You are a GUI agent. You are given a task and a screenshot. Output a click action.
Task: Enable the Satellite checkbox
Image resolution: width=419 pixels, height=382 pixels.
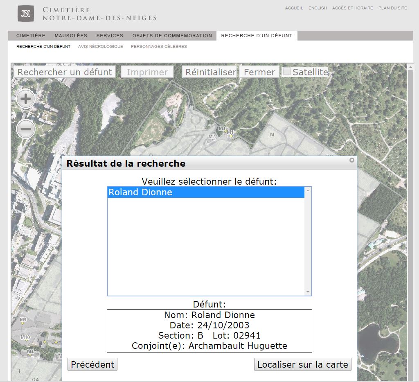pos(287,71)
